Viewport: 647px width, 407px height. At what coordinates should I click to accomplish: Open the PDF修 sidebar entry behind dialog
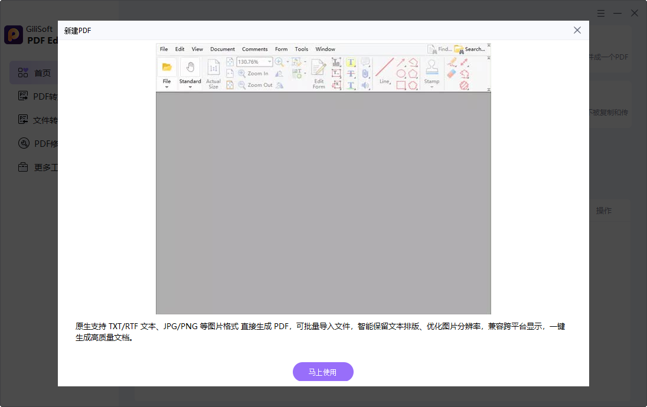pos(38,143)
